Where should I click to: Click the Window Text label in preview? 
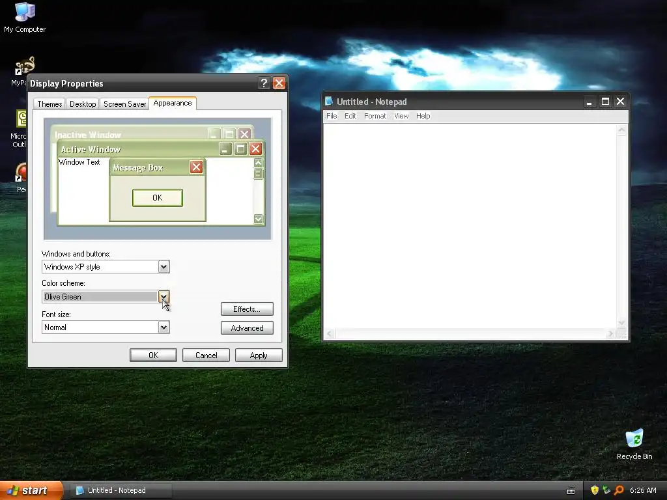(x=79, y=162)
